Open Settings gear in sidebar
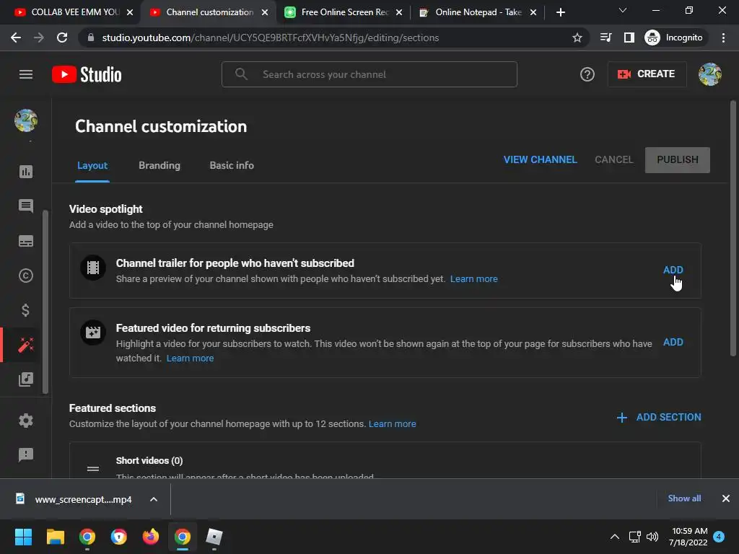 tap(26, 421)
